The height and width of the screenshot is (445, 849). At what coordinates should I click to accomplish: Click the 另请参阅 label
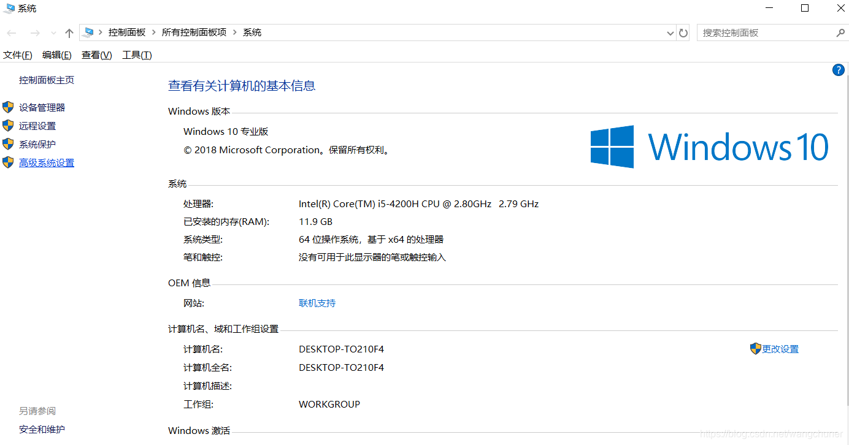click(x=37, y=411)
